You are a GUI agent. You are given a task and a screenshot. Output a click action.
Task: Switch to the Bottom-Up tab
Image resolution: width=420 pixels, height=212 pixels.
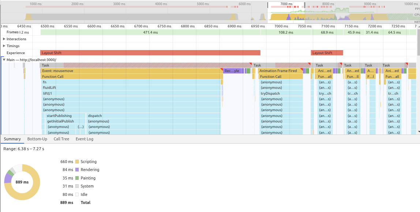pos(37,139)
